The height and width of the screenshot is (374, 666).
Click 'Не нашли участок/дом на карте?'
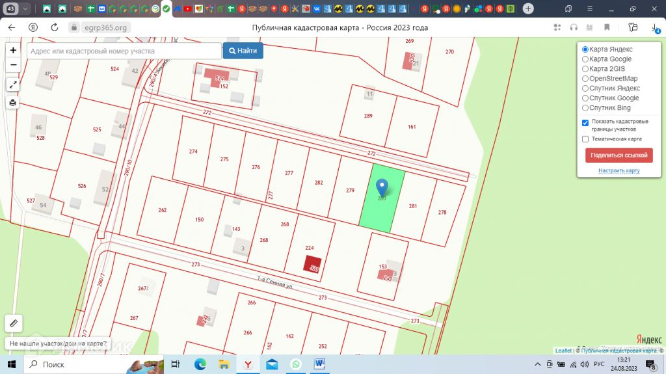[x=58, y=343]
